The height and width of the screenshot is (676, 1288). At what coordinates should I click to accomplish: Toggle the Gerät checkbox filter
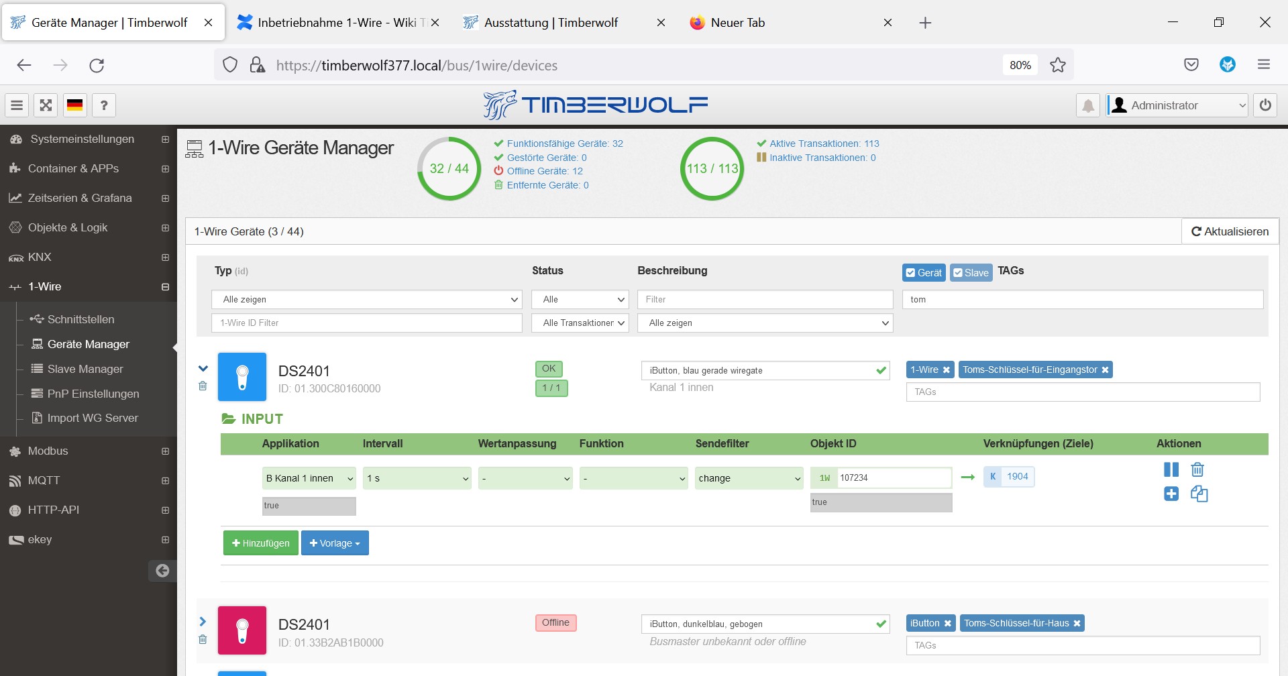click(924, 273)
